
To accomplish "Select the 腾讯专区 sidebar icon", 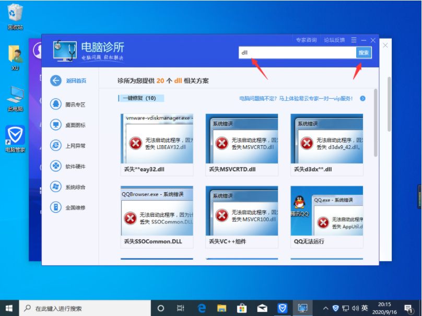I will pyautogui.click(x=55, y=105).
